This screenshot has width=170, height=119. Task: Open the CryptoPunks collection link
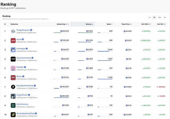(22, 95)
